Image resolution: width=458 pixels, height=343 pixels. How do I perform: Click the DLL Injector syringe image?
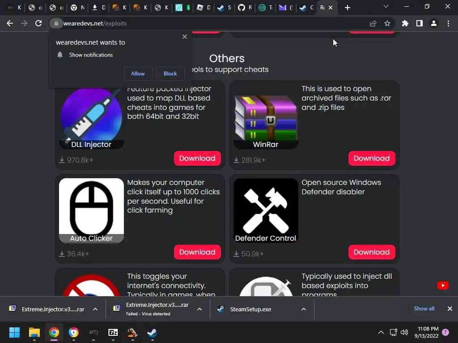click(91, 116)
